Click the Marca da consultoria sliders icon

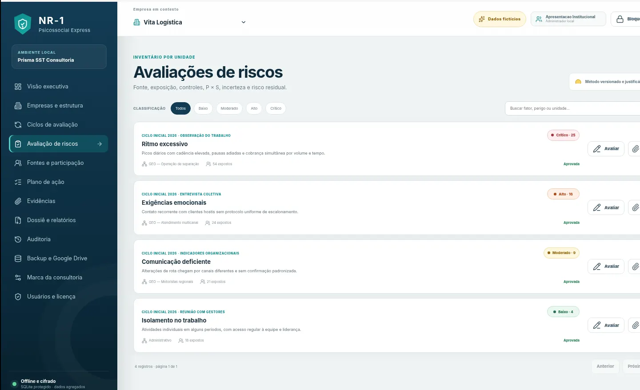18,278
